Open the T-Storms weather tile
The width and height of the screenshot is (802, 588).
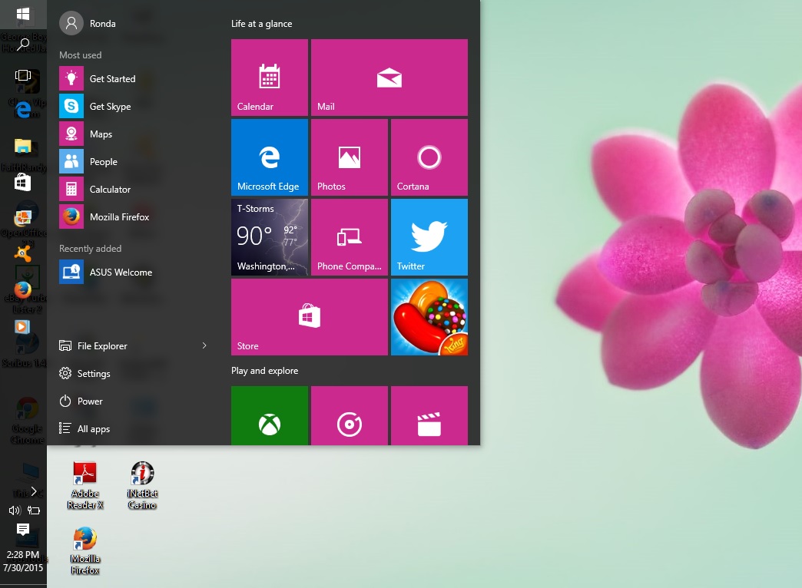coord(269,237)
